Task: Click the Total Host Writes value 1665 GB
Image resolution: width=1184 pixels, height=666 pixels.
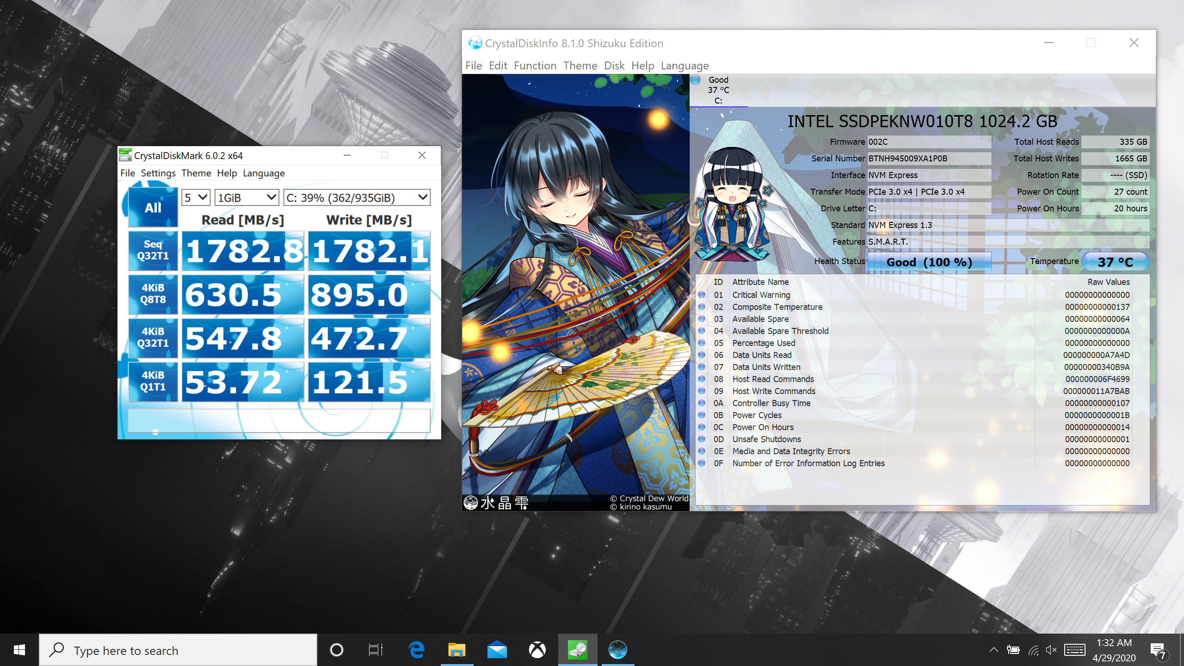Action: pyautogui.click(x=1115, y=159)
